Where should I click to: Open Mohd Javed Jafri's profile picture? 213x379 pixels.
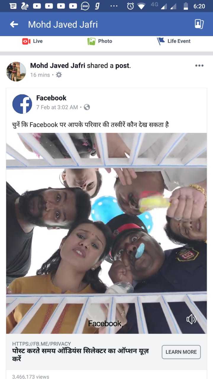16,71
